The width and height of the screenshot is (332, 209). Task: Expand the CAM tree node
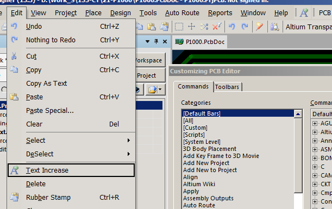point(315,175)
